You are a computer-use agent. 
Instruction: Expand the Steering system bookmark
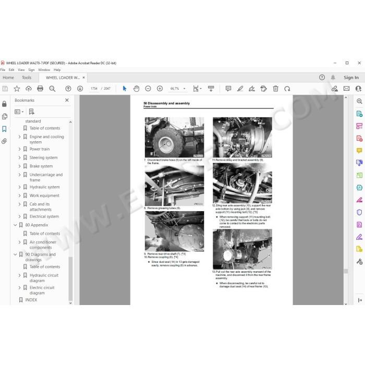[x=20, y=157]
